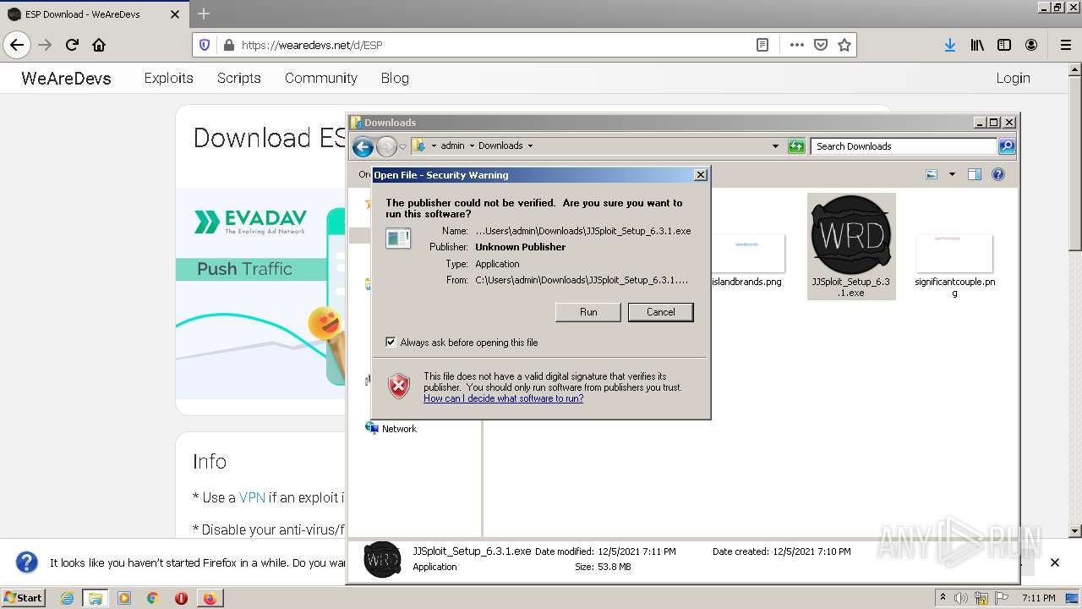Close the ESP Download tab

pos(175,14)
